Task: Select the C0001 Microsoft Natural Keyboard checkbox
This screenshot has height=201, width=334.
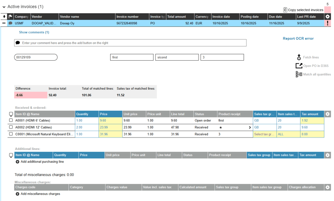Action: point(11,134)
